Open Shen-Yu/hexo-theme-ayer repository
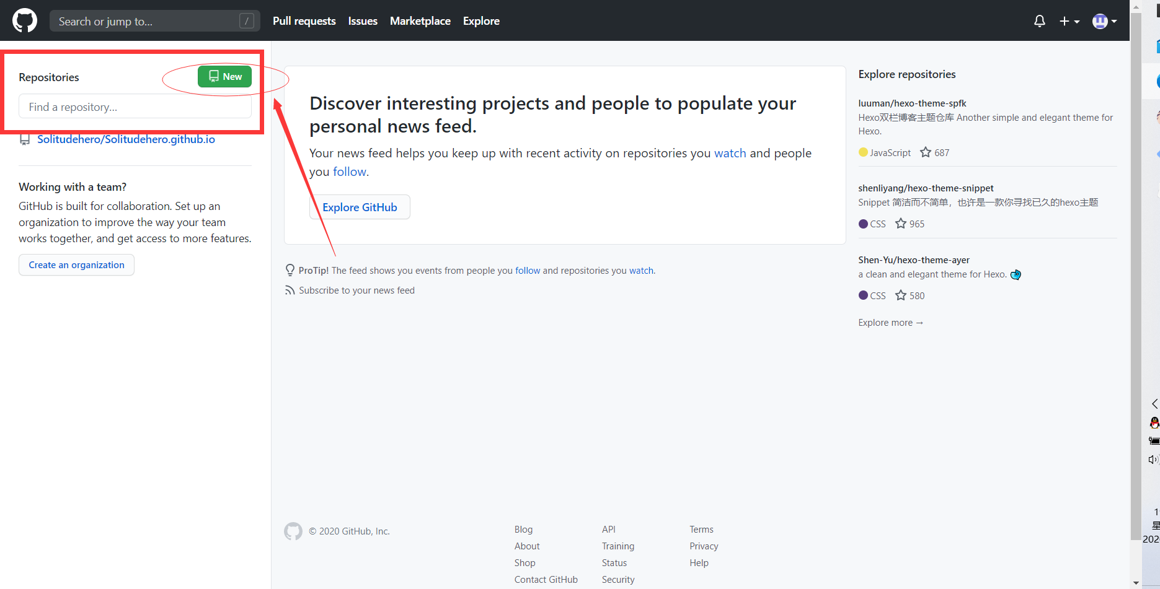Screen dimensions: 1160x589 914,260
